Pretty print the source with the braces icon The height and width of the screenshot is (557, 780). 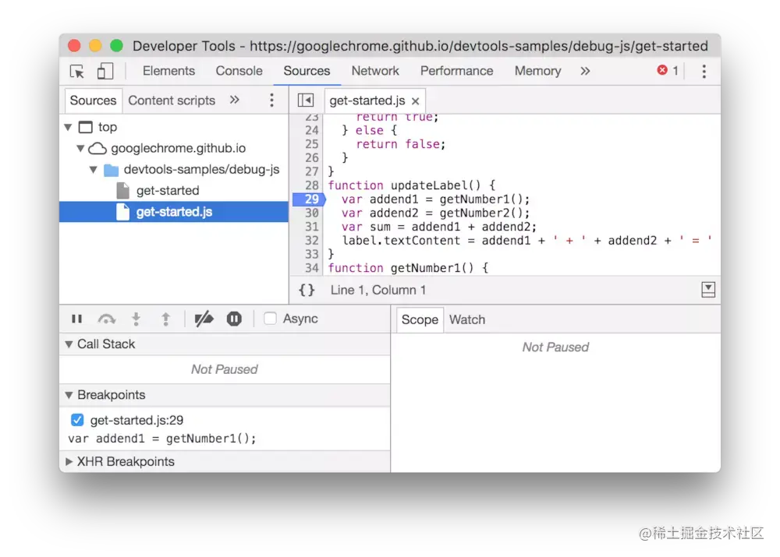(307, 290)
